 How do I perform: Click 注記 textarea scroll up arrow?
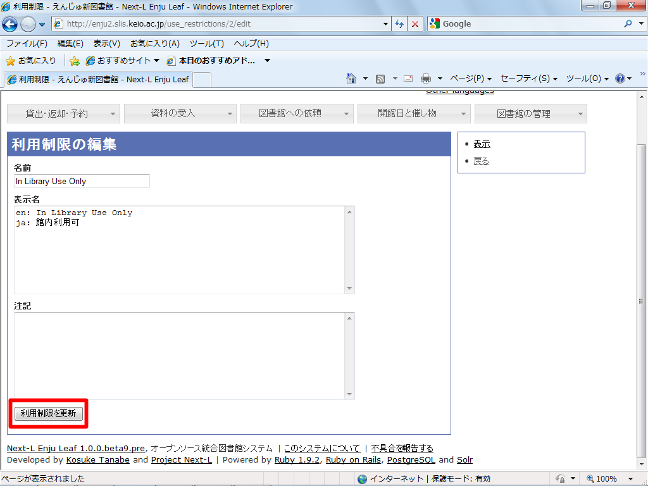point(349,318)
